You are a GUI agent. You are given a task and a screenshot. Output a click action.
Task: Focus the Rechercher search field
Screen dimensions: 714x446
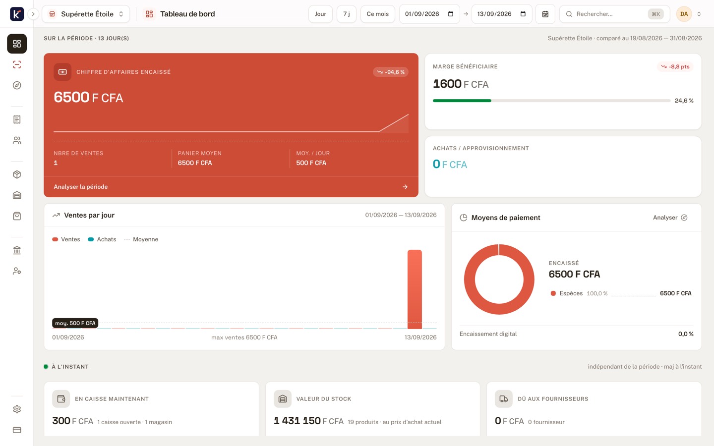614,14
